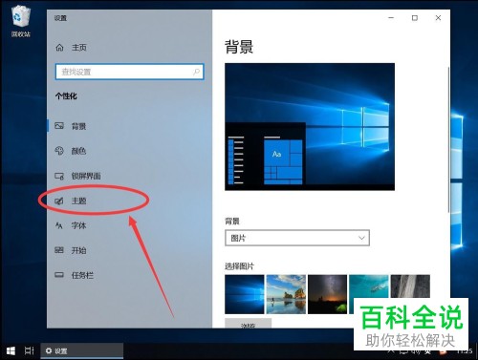Click the home icon next to 主页
Viewport: 478px width, 360px height.
(59, 48)
